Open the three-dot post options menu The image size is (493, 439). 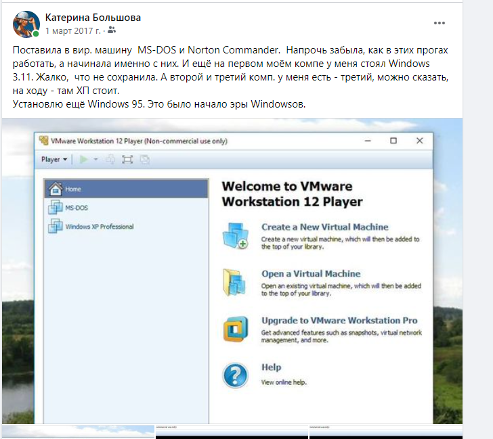[440, 23]
